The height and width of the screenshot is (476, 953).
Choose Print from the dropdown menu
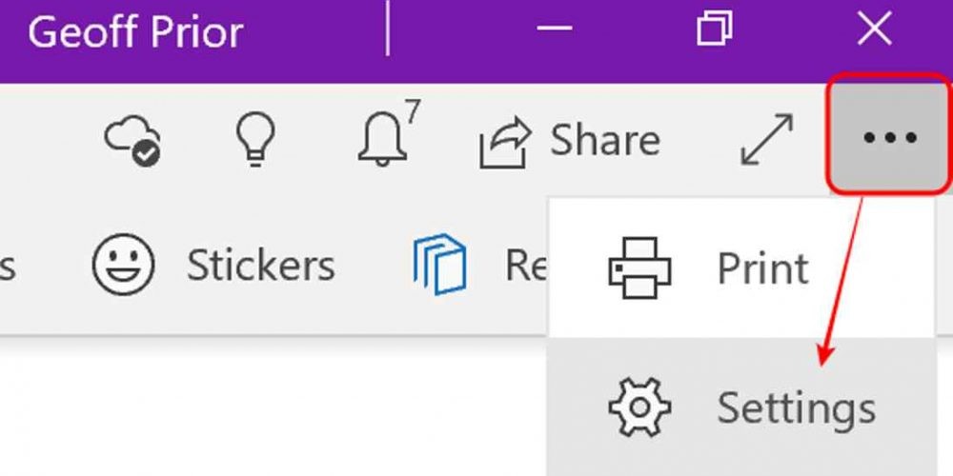coord(740,268)
